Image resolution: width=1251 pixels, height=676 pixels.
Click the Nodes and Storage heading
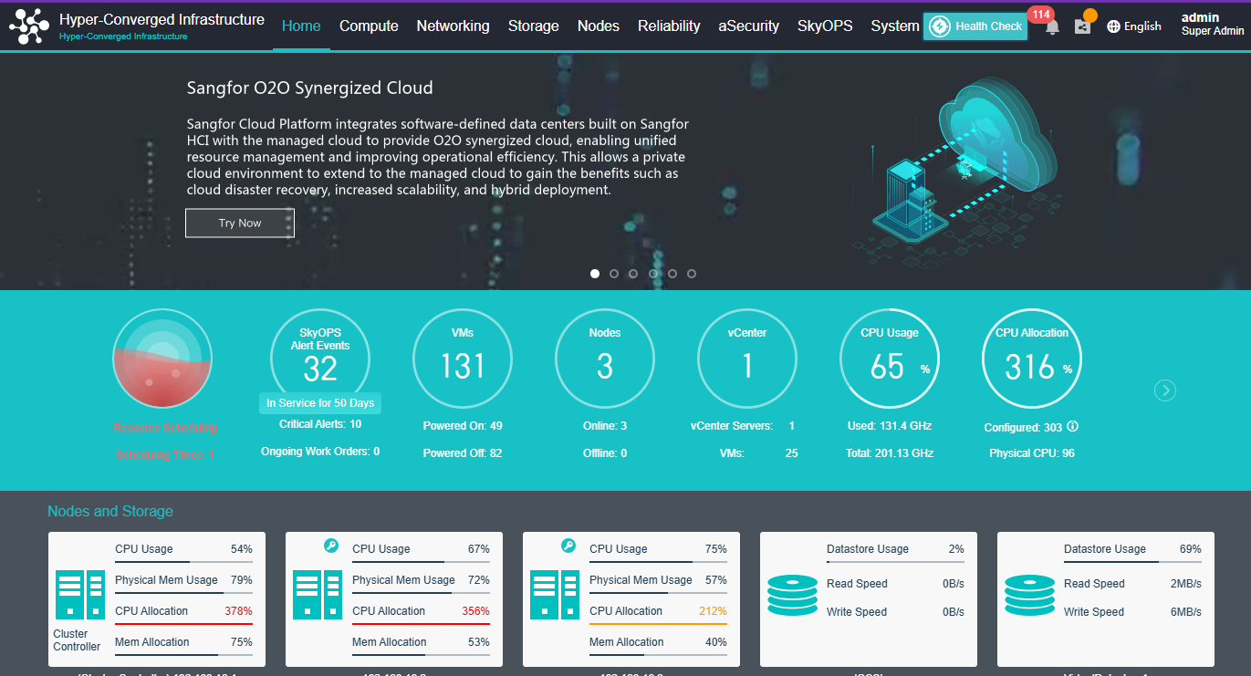(110, 511)
